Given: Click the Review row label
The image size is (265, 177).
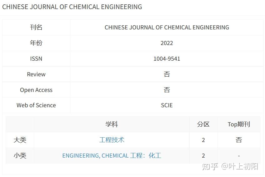Looking at the screenshot, I should tap(36, 74).
